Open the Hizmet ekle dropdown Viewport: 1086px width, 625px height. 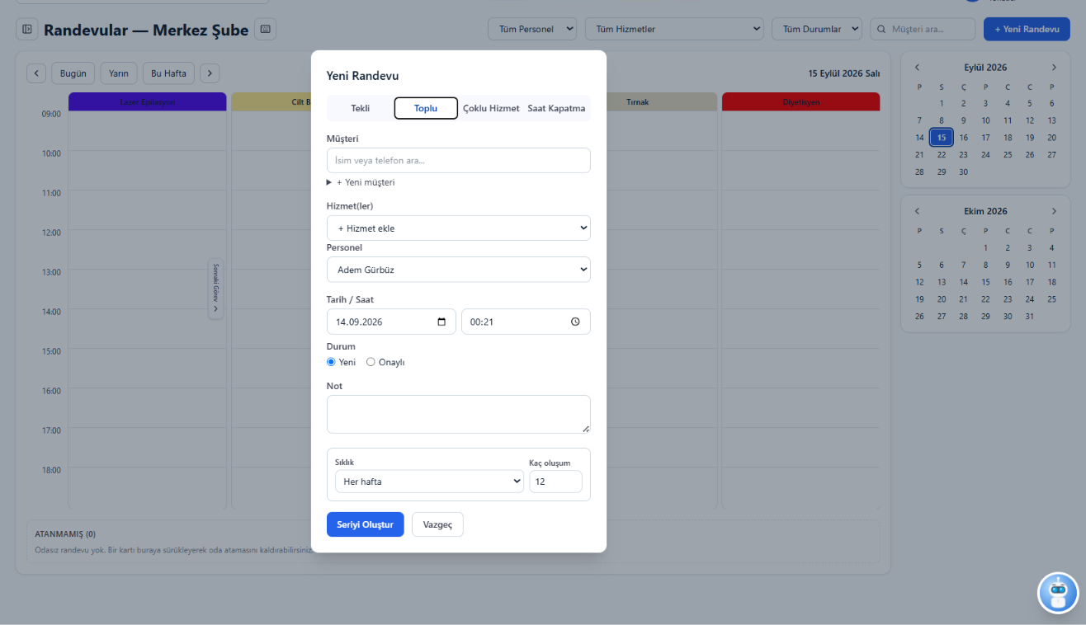pos(459,228)
